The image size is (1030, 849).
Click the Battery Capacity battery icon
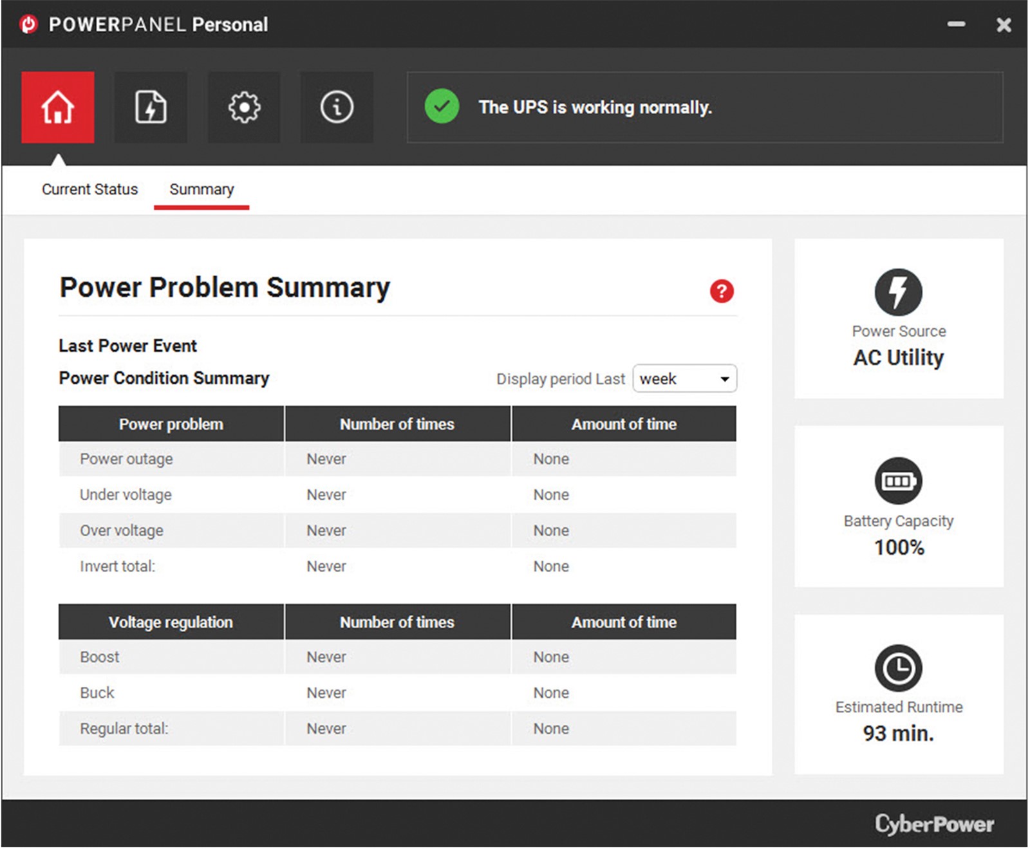pyautogui.click(x=898, y=481)
